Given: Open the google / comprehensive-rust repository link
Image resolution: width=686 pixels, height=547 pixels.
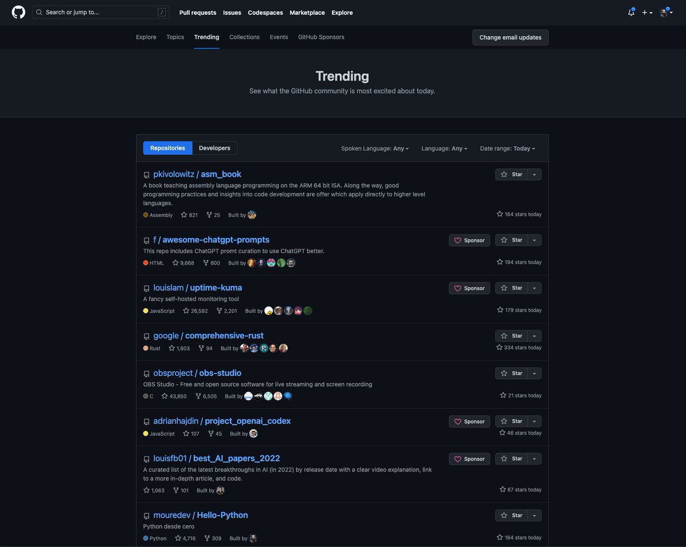Looking at the screenshot, I should (x=208, y=336).
